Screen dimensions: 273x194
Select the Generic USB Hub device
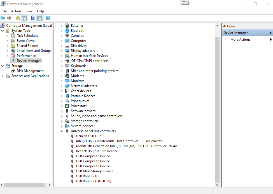89,136
